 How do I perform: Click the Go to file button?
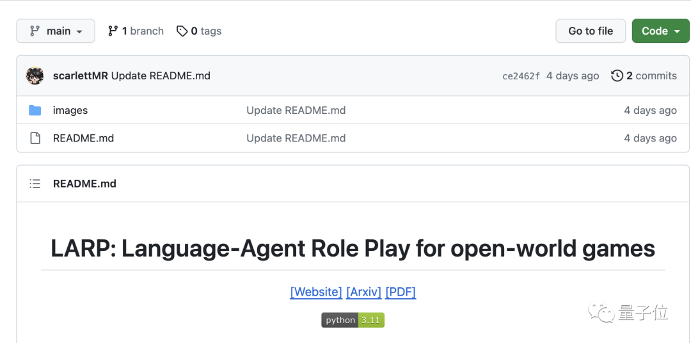(x=590, y=31)
